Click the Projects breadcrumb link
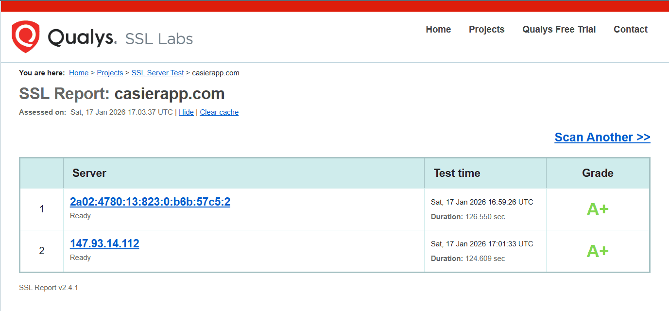The width and height of the screenshot is (669, 311). tap(110, 73)
